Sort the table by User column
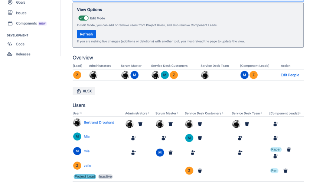 coord(77,113)
